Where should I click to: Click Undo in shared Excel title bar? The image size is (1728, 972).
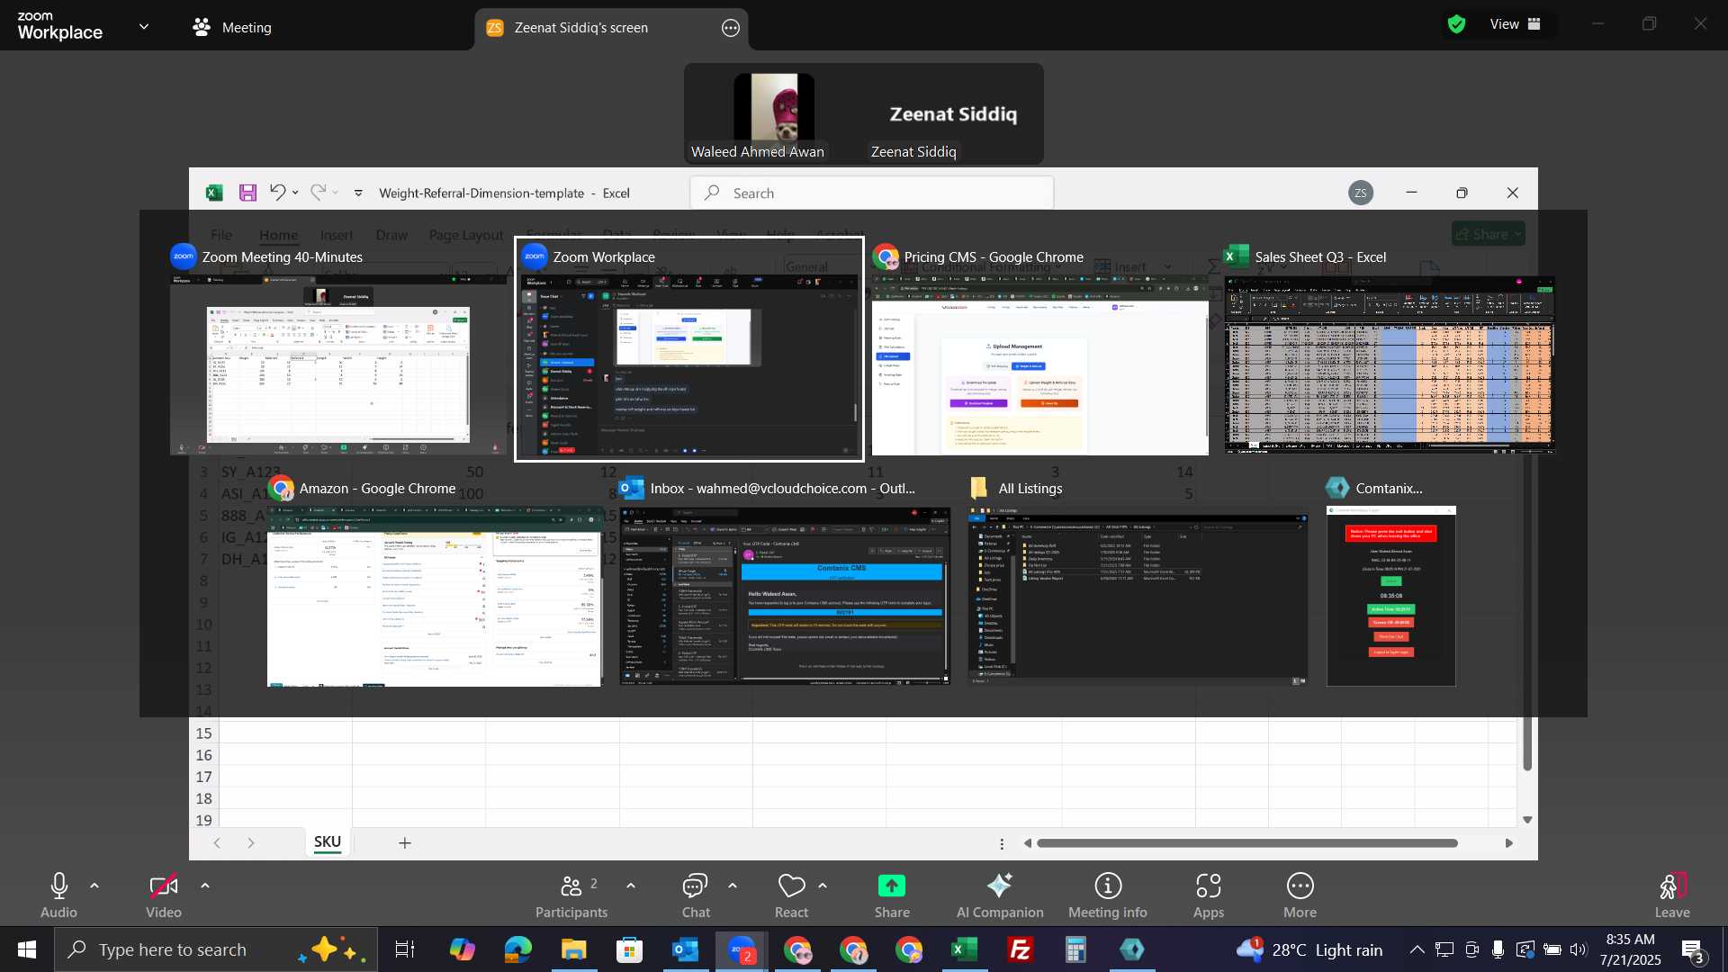[x=277, y=193]
